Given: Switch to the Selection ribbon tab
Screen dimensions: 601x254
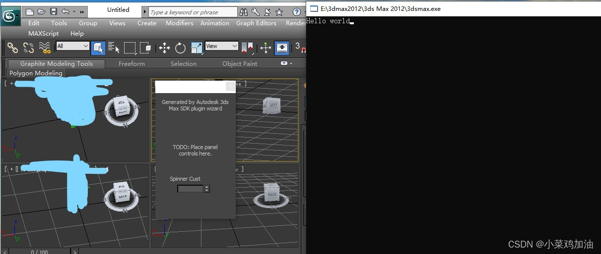Looking at the screenshot, I should (184, 63).
